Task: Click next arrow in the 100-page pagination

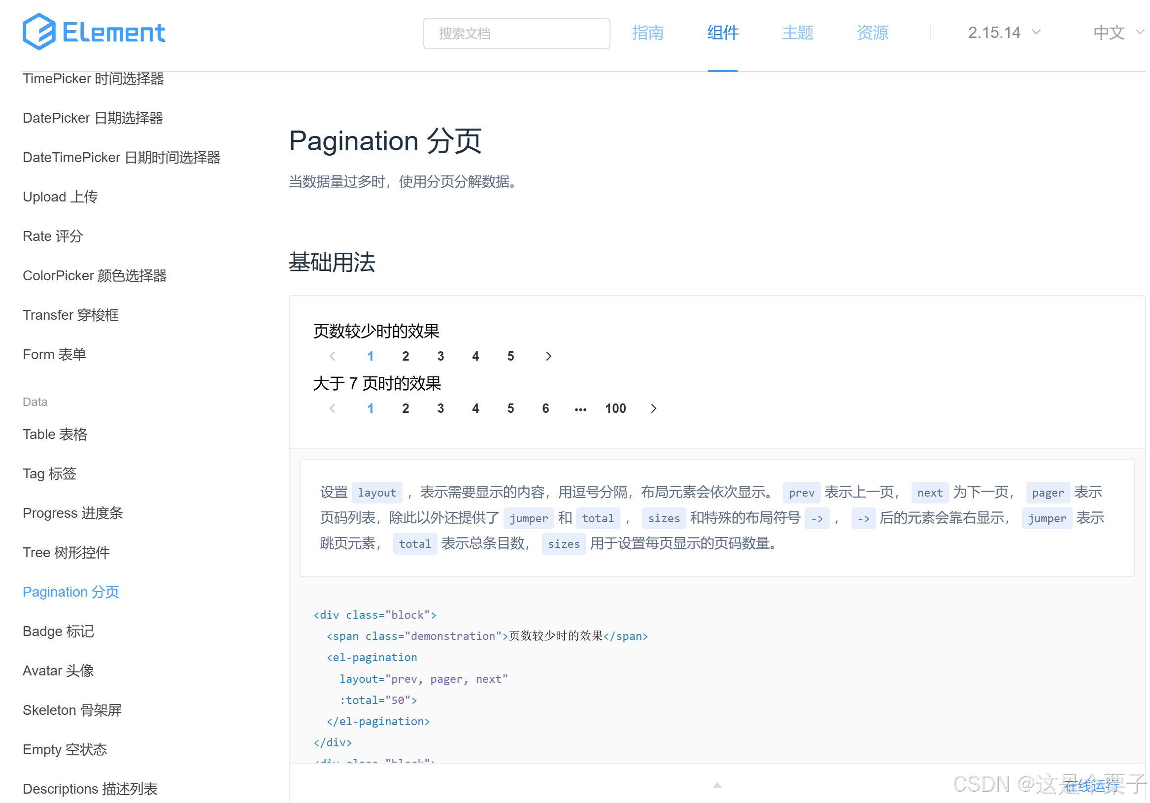Action: tap(654, 409)
